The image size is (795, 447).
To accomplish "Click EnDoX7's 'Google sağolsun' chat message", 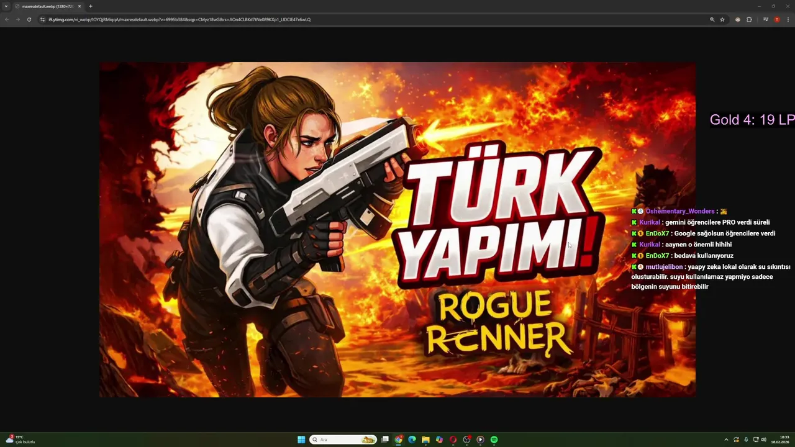I will click(x=703, y=233).
